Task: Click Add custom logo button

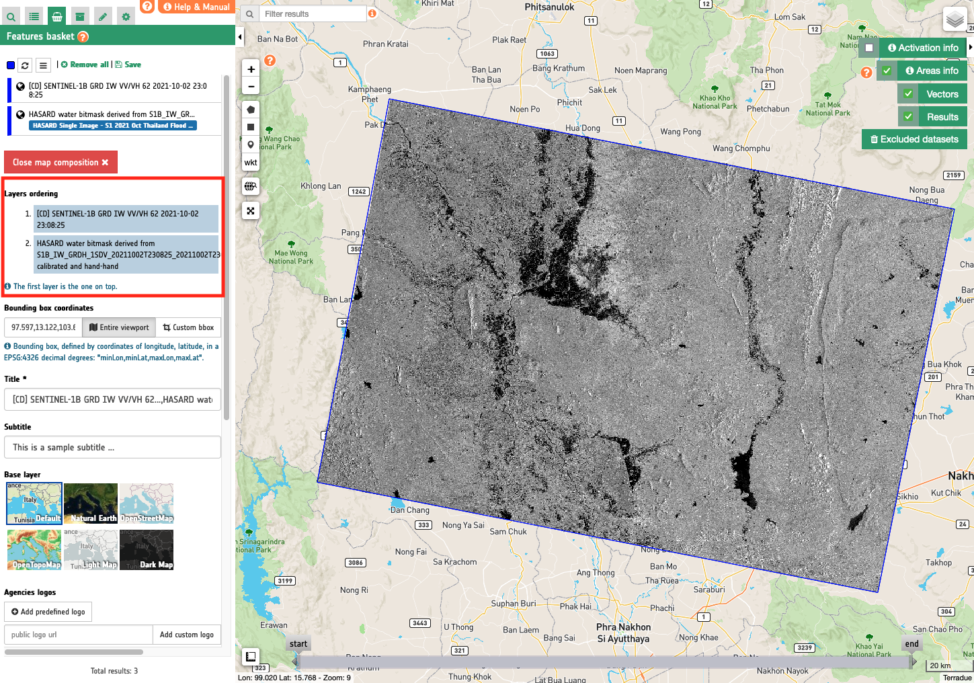Action: click(187, 635)
